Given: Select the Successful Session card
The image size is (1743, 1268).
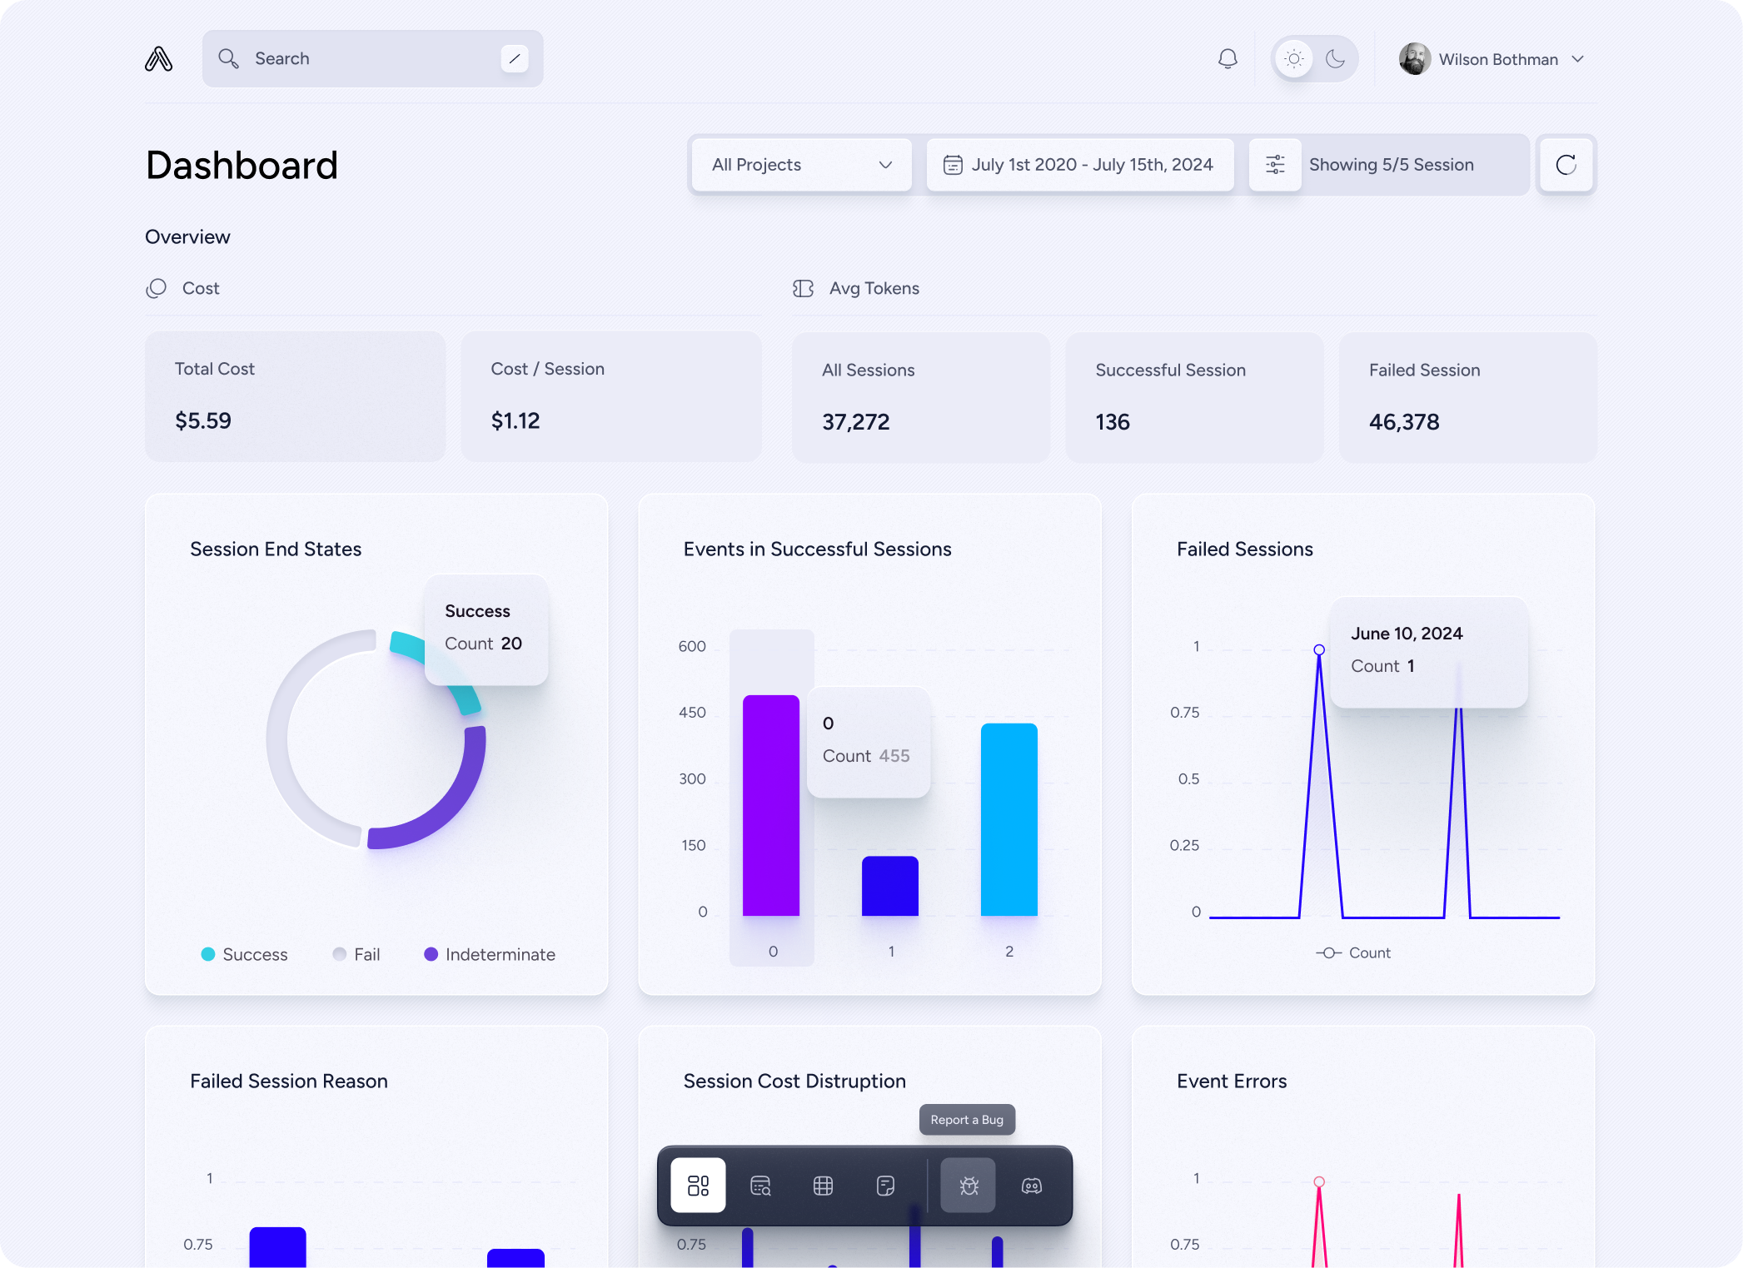Looking at the screenshot, I should click(1194, 397).
